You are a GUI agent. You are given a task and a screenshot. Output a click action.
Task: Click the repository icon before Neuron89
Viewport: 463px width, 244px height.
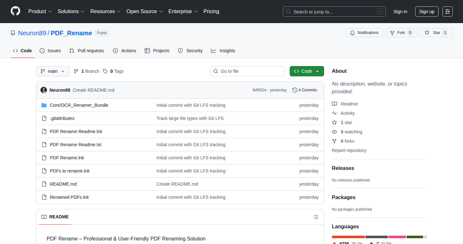(x=13, y=33)
